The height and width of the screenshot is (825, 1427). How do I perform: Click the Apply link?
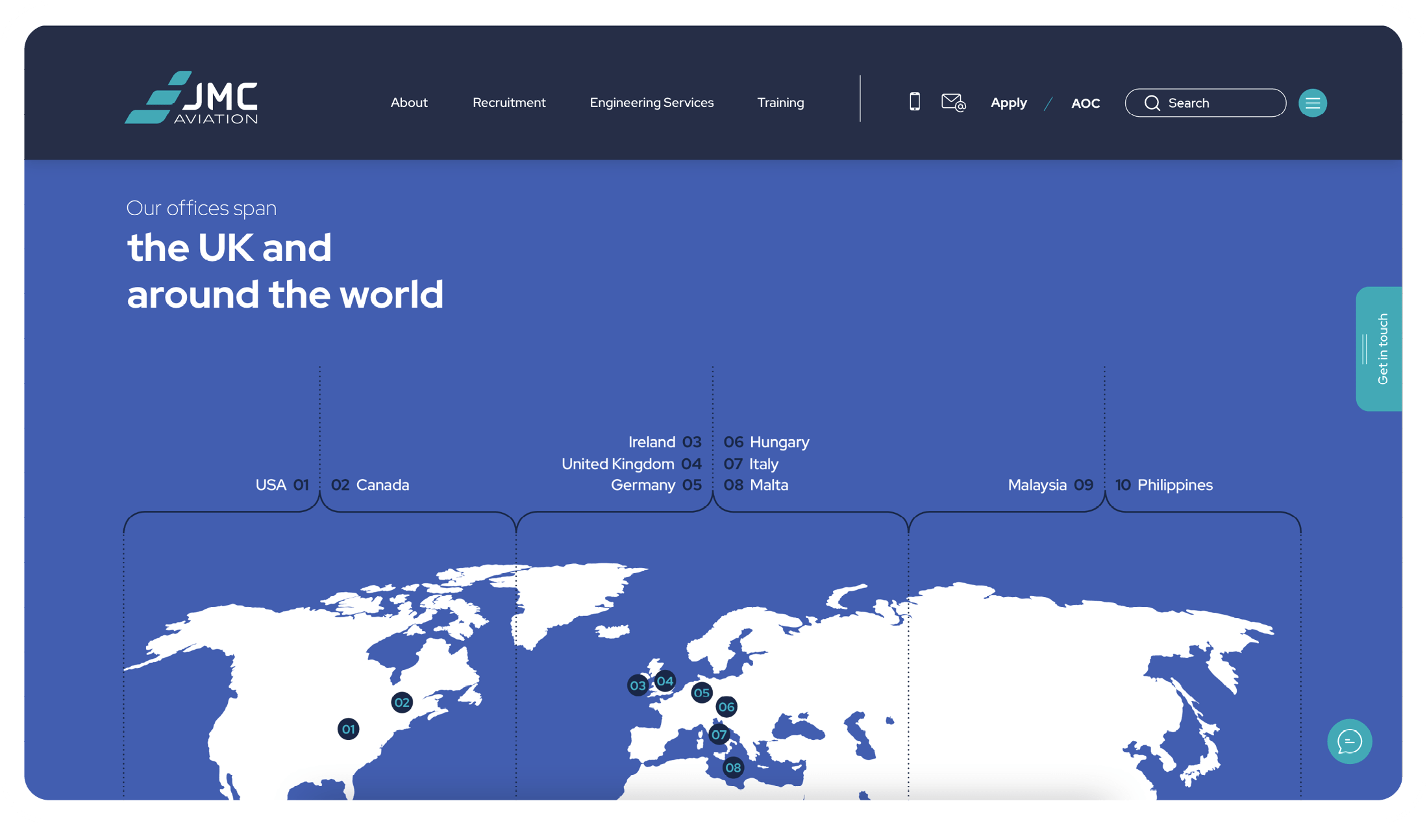click(x=1008, y=103)
